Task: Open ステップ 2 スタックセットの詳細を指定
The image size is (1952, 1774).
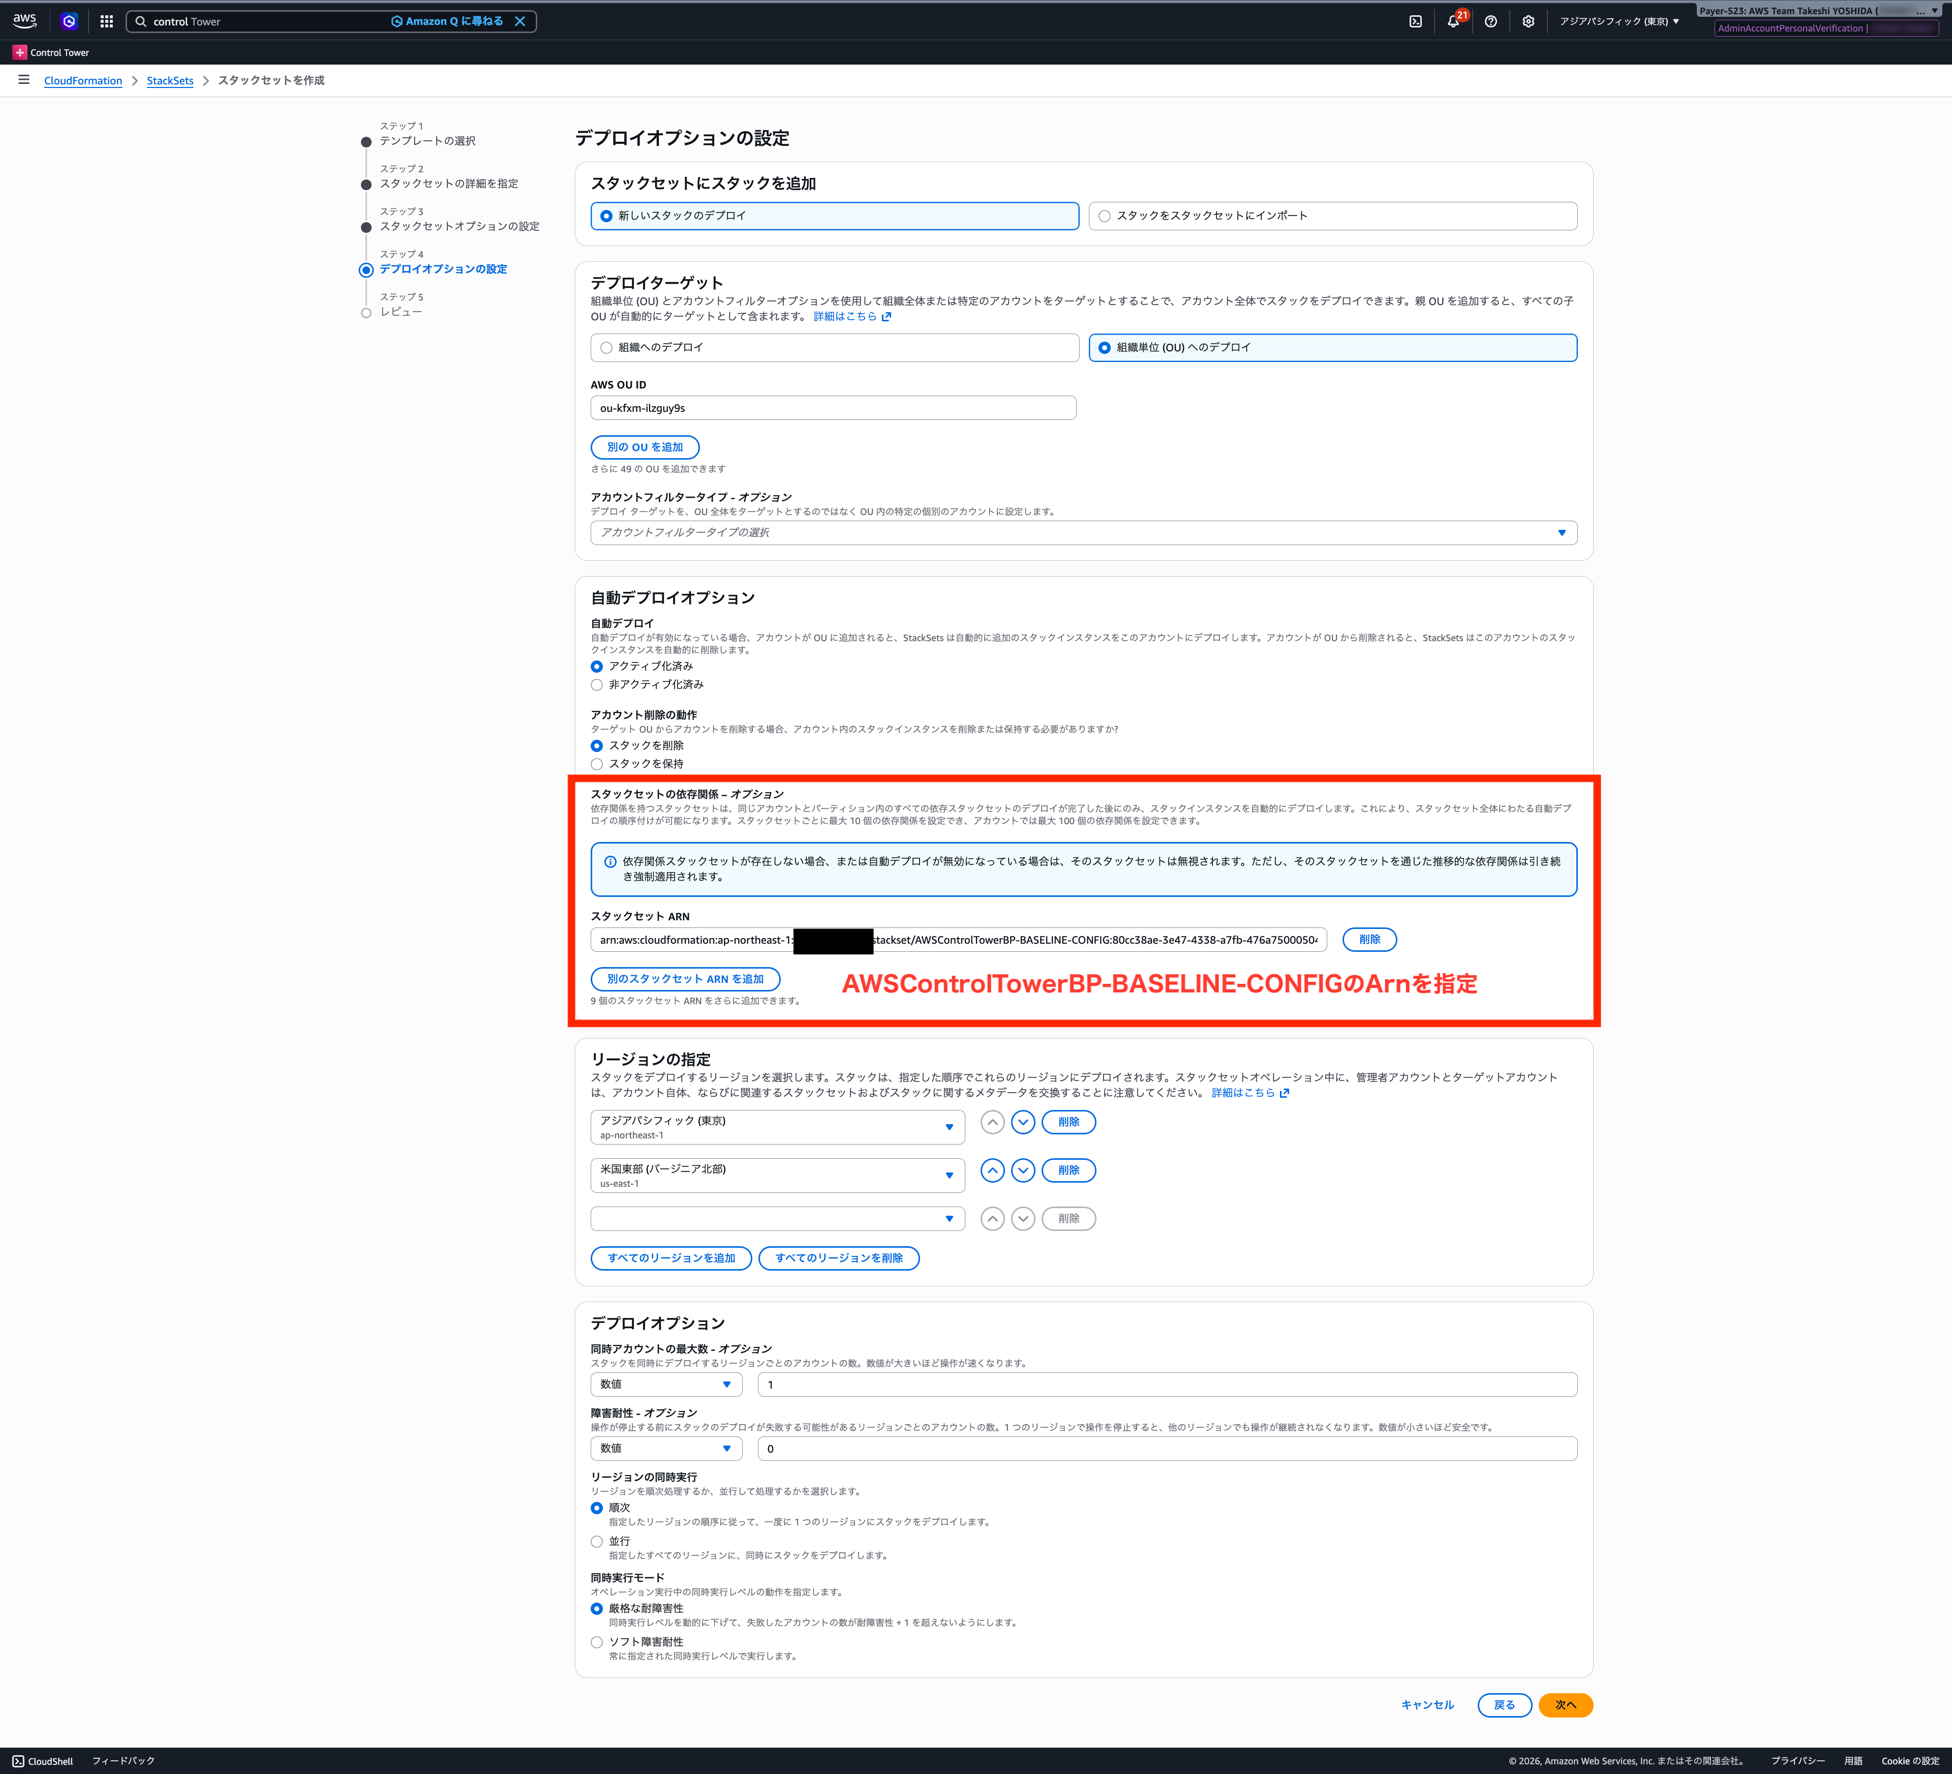Action: point(449,184)
